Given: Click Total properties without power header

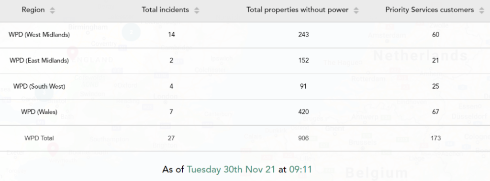Looking at the screenshot, I should pyautogui.click(x=297, y=10).
